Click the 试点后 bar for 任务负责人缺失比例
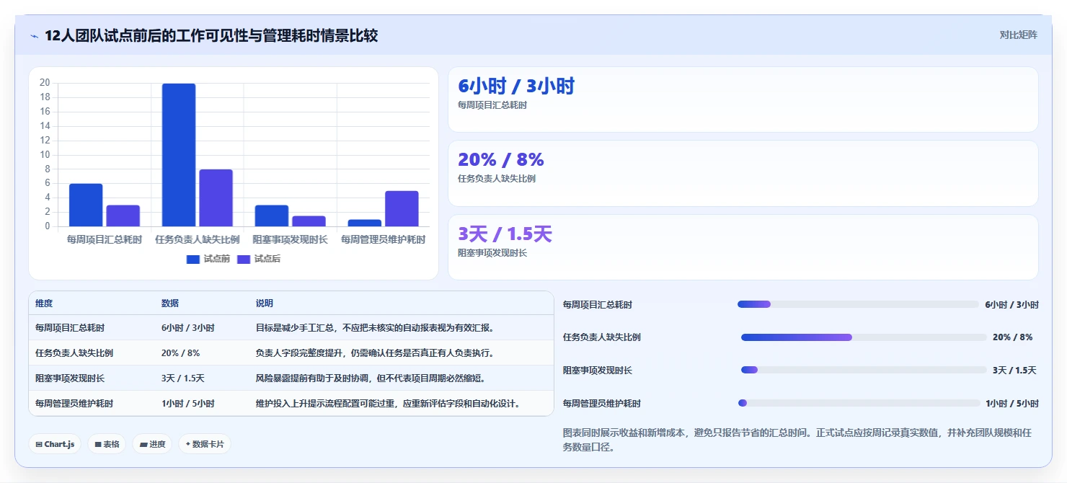The image size is (1067, 483). tap(216, 198)
